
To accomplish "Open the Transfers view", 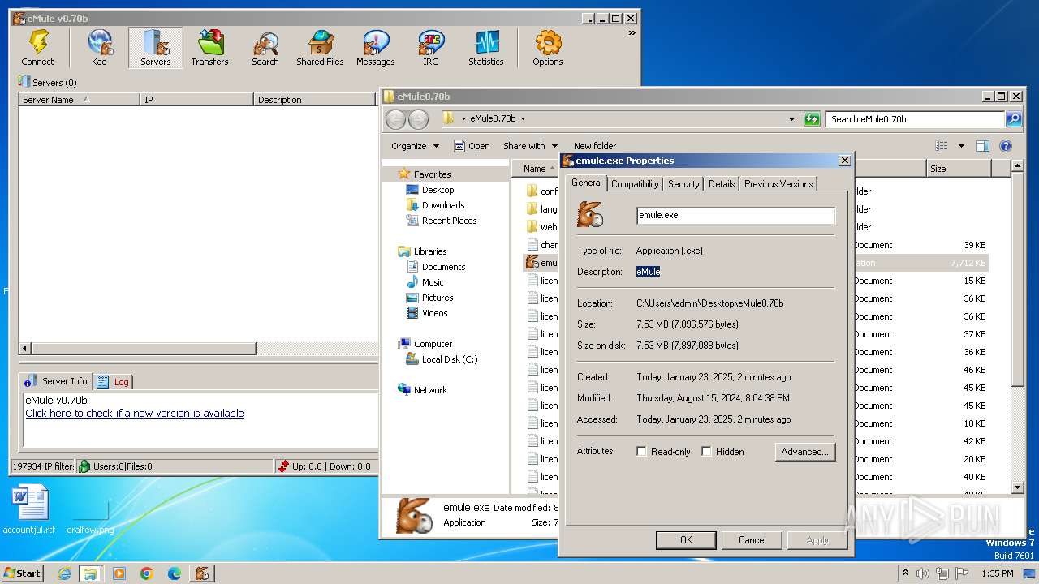I will [209, 48].
